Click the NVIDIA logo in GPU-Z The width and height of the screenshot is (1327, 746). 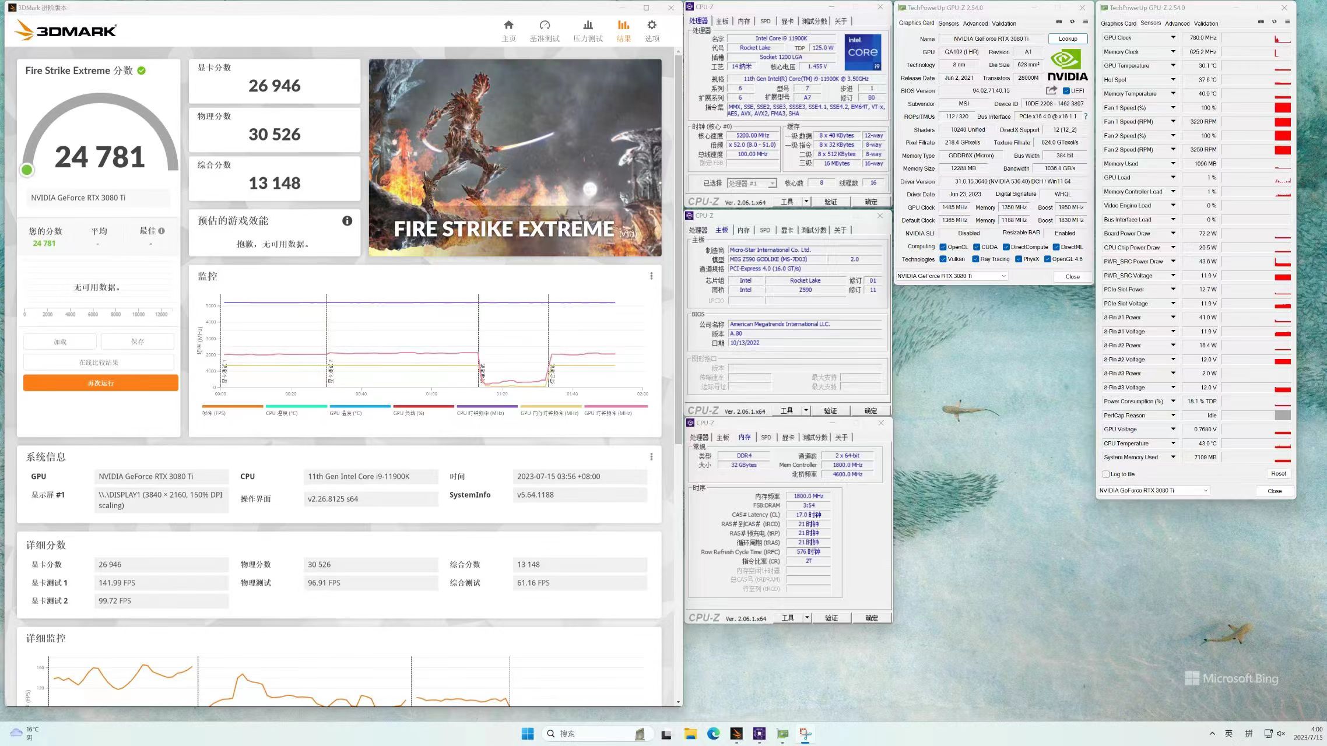point(1068,65)
